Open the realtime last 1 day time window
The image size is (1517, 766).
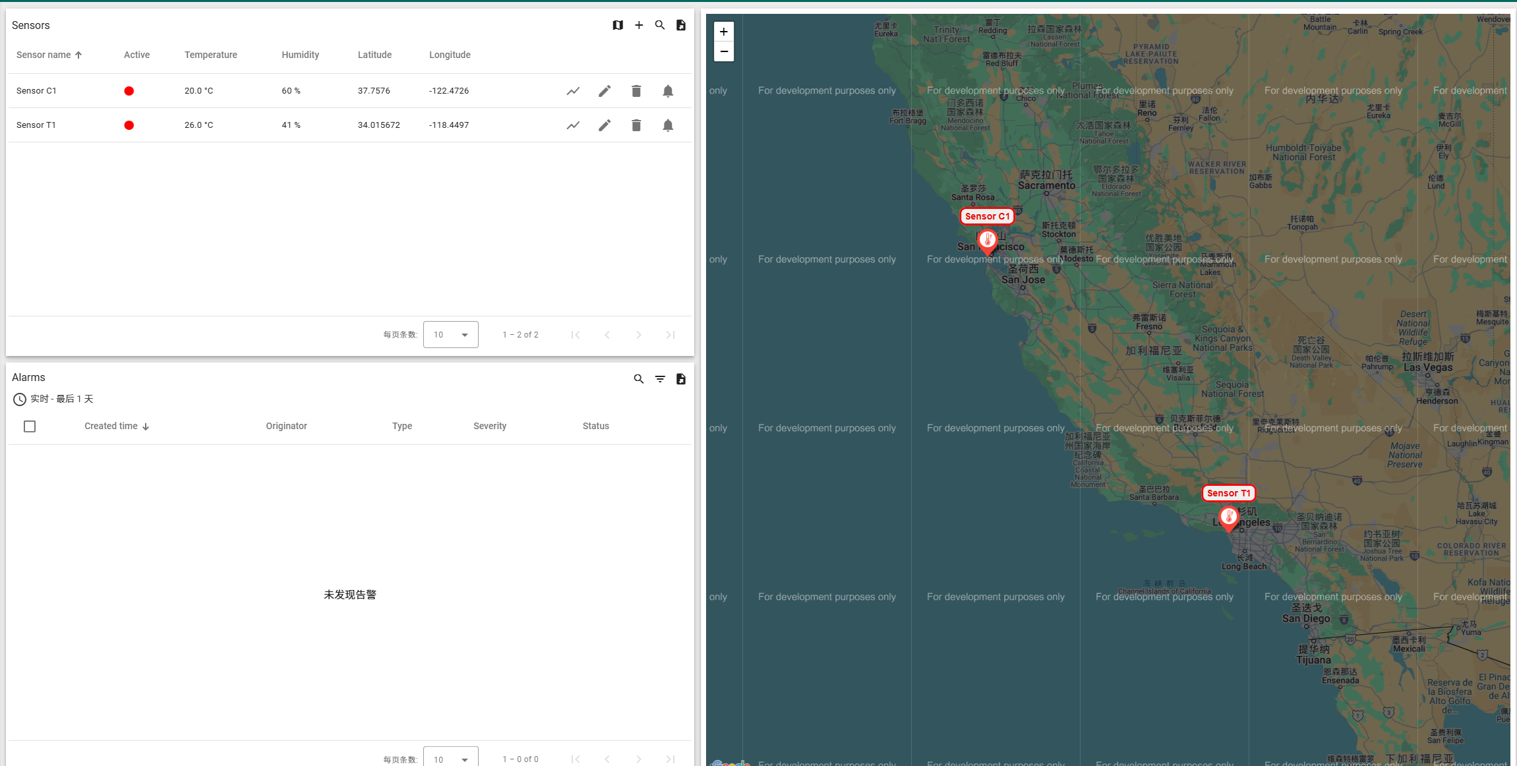(53, 399)
